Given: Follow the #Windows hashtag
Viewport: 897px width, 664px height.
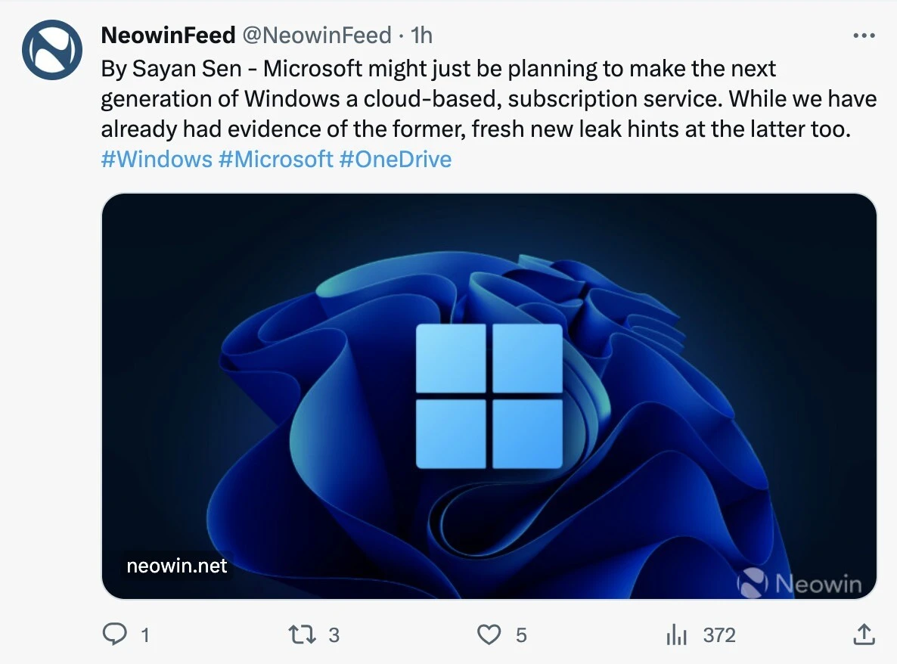Looking at the screenshot, I should pos(157,159).
